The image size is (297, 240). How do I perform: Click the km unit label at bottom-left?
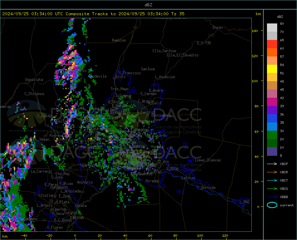coord(5,236)
